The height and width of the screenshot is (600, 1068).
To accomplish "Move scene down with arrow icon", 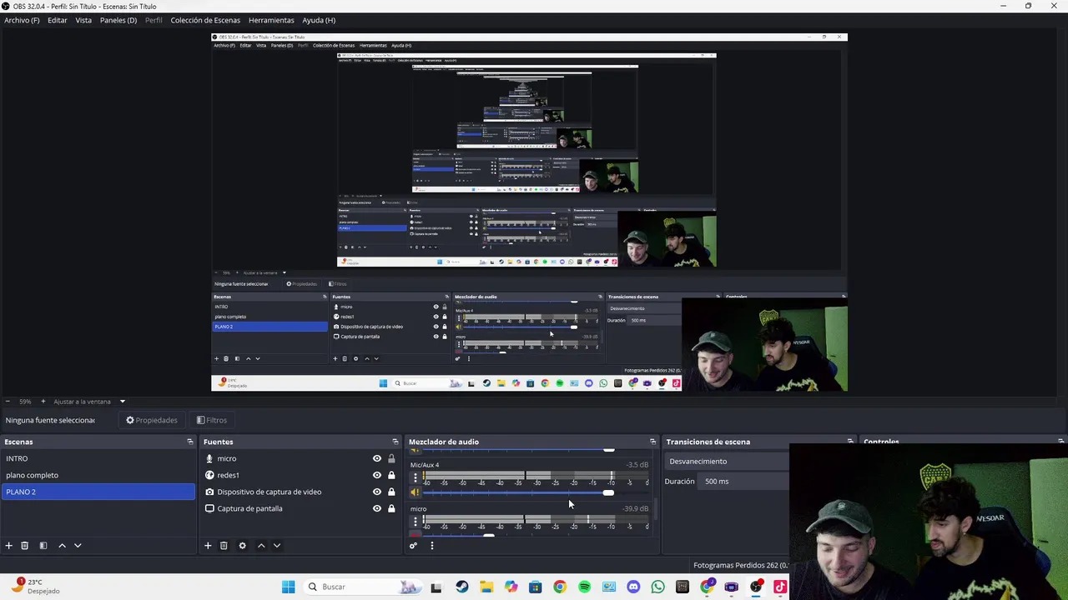I will 78,546.
